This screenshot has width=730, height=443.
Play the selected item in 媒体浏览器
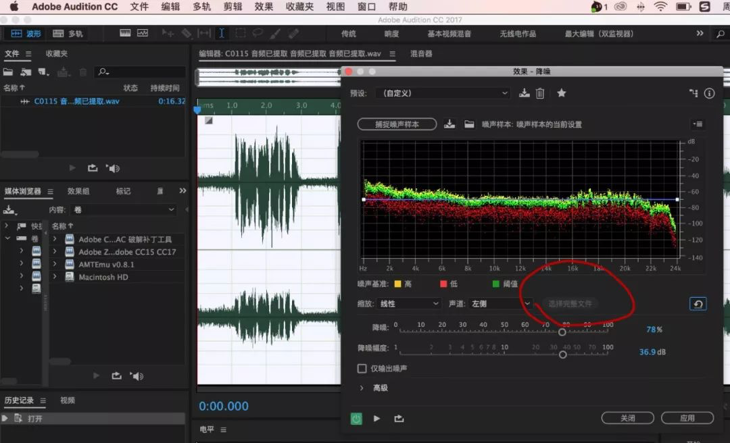coord(97,375)
